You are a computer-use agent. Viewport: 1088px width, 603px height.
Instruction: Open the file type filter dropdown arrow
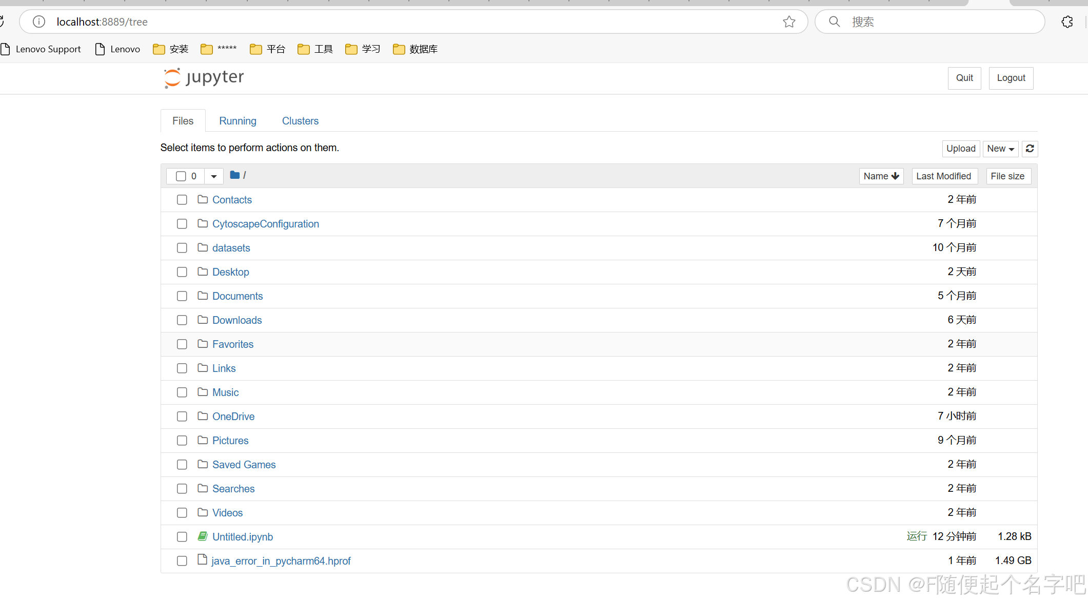[x=213, y=176]
